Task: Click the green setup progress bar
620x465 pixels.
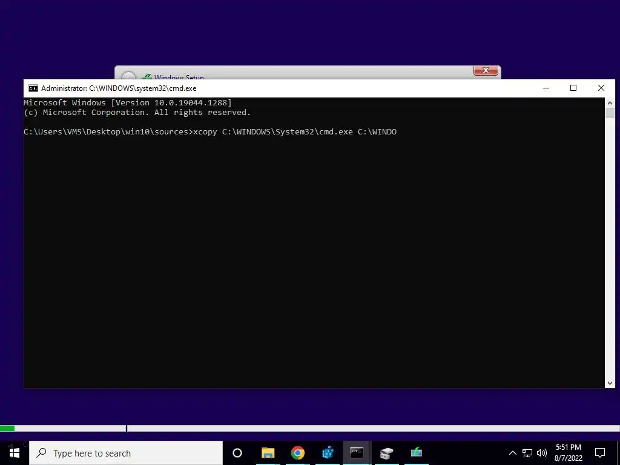Action: tap(7, 428)
